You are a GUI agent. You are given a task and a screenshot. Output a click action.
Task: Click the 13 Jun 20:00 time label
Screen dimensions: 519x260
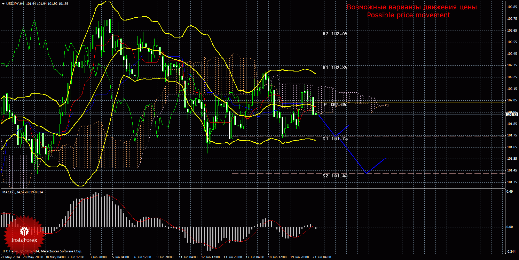[x=233, y=258]
